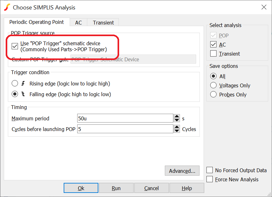Enable the Transient analysis checkbox

click(213, 54)
